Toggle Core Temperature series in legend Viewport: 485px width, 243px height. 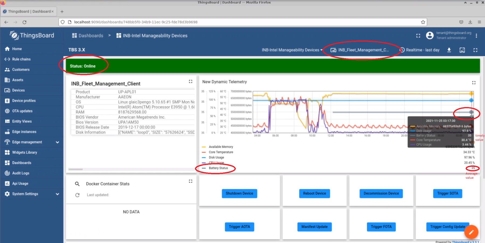221,152
